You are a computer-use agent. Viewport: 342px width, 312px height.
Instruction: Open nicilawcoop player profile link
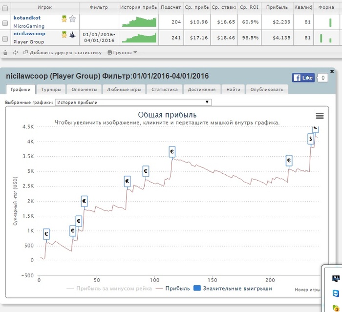coord(29,34)
